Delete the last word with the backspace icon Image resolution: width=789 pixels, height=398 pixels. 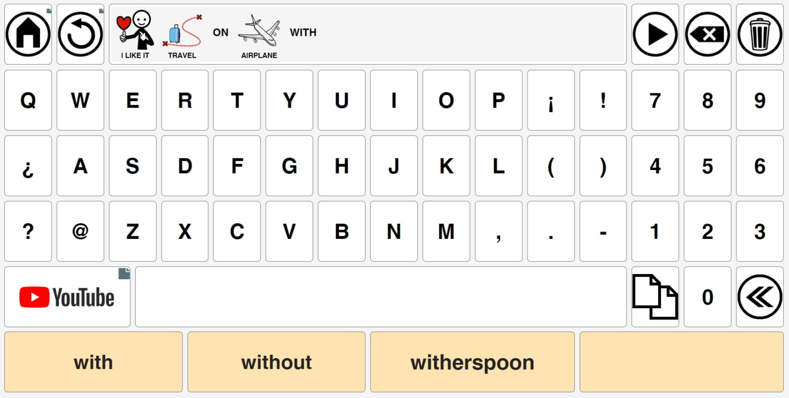click(x=707, y=35)
